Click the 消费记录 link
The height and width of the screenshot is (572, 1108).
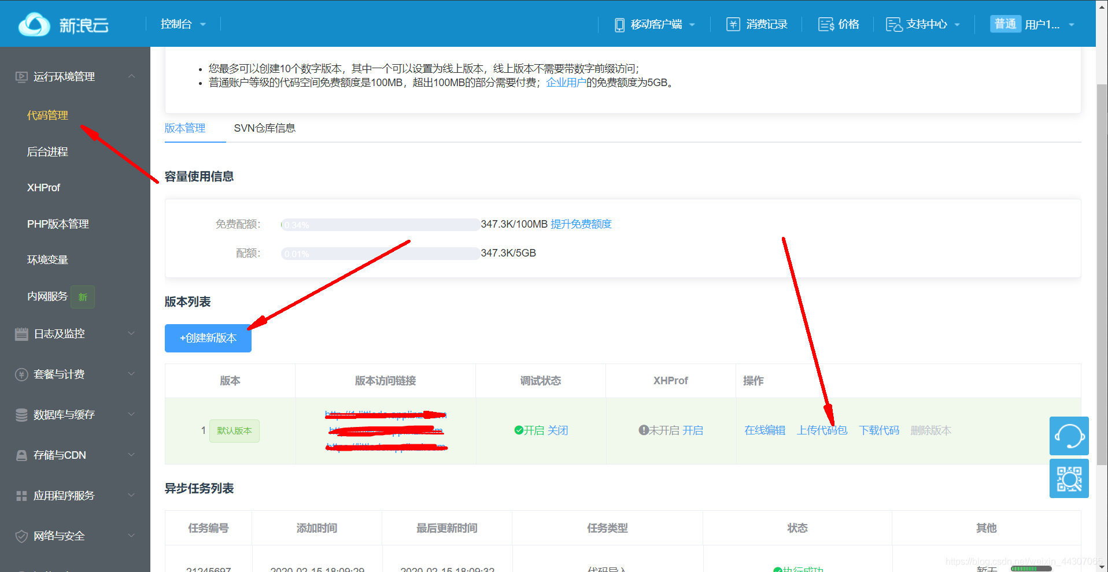tap(767, 24)
